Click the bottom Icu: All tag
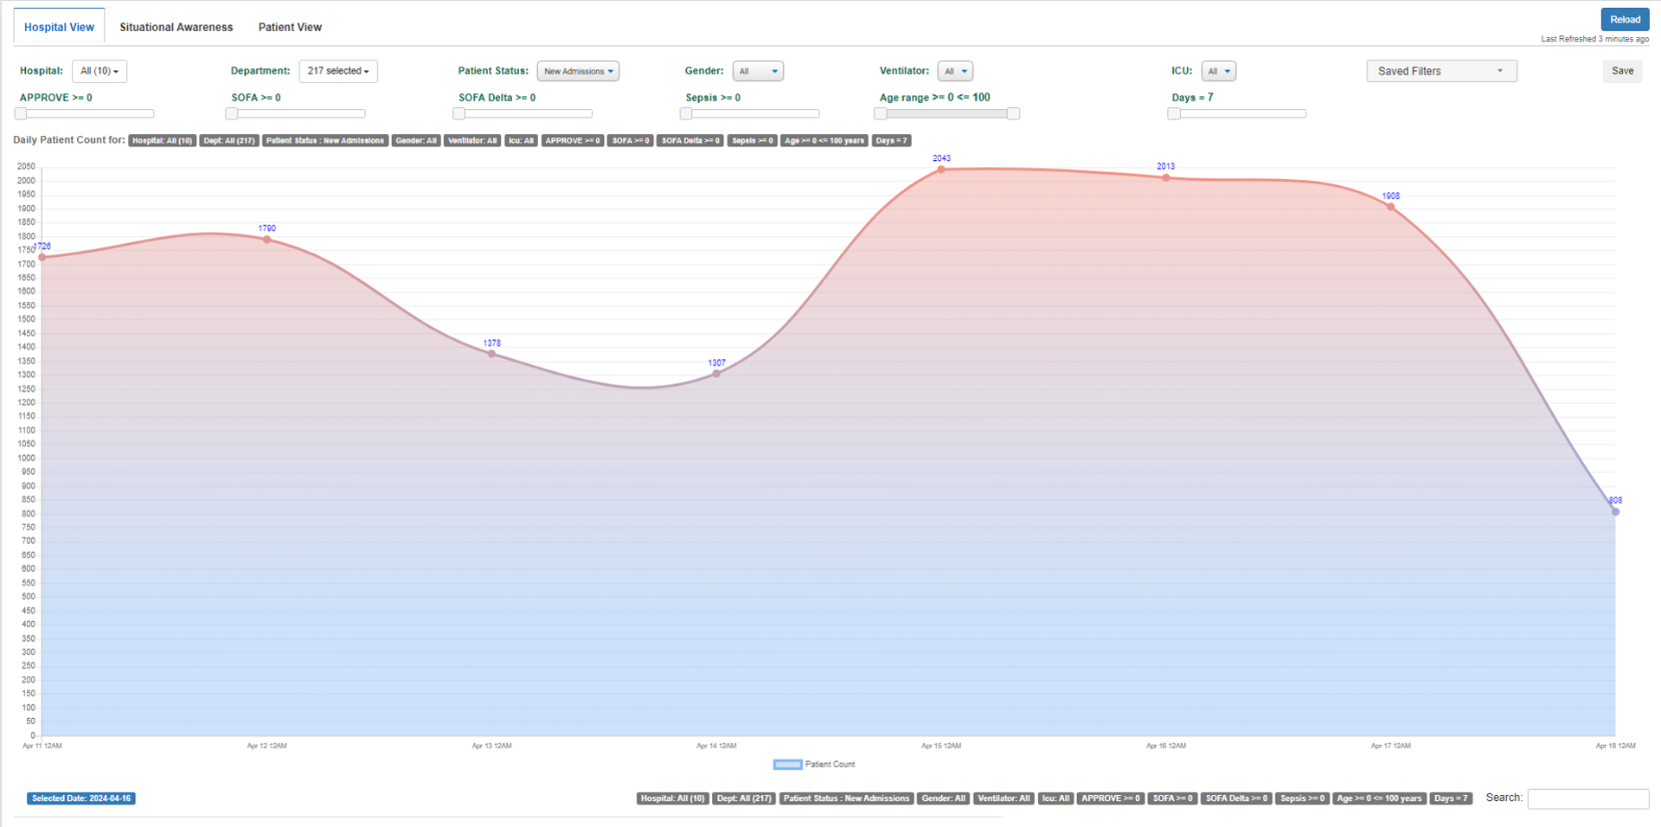The width and height of the screenshot is (1661, 827). pos(1055,798)
